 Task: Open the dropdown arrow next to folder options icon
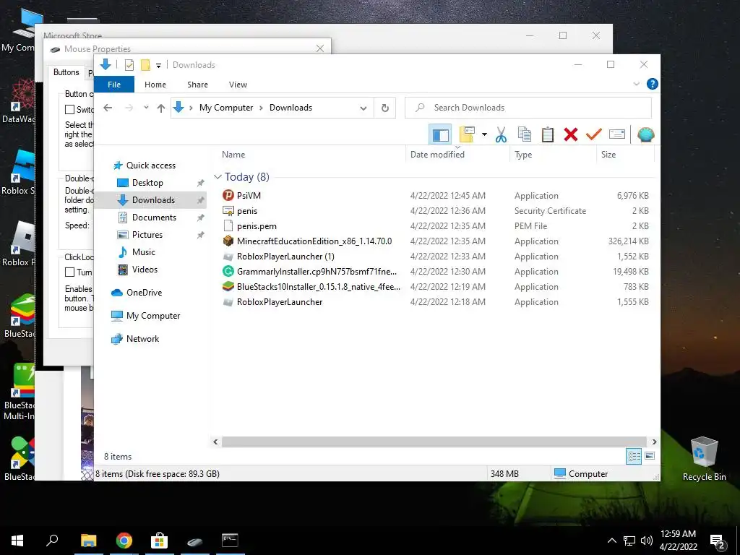coord(484,135)
